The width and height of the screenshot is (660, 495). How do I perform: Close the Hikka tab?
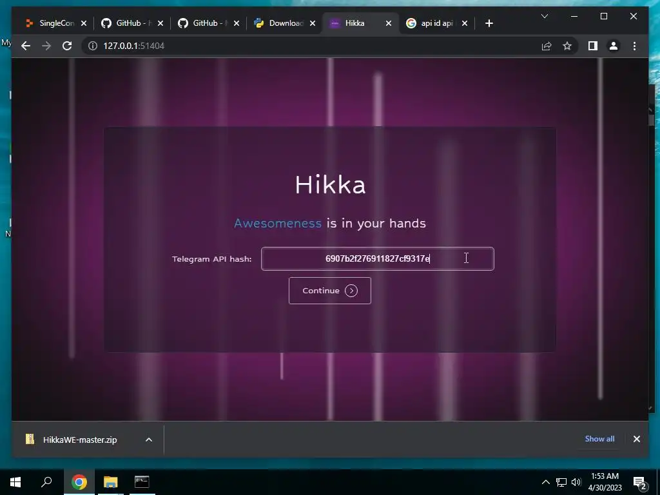pyautogui.click(x=389, y=23)
